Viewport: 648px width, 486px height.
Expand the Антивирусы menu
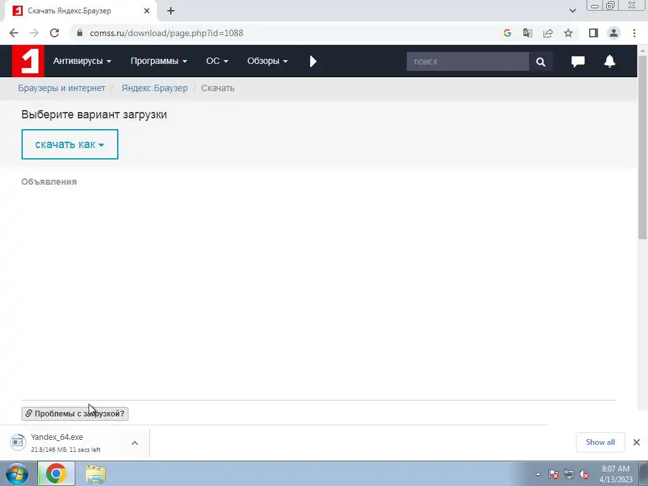tap(82, 61)
